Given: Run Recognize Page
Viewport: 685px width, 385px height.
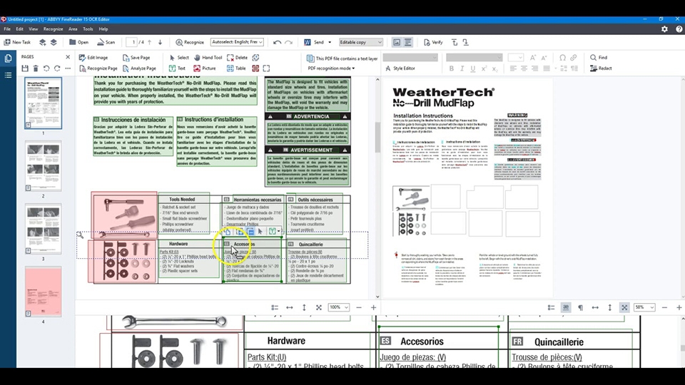Looking at the screenshot, I should coord(98,68).
